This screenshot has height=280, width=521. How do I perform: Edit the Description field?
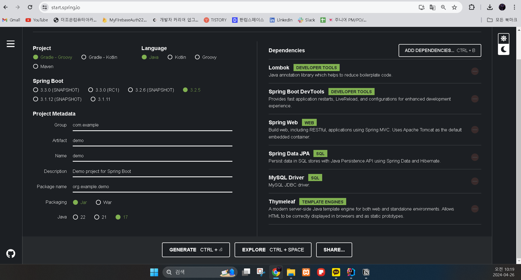pyautogui.click(x=152, y=171)
